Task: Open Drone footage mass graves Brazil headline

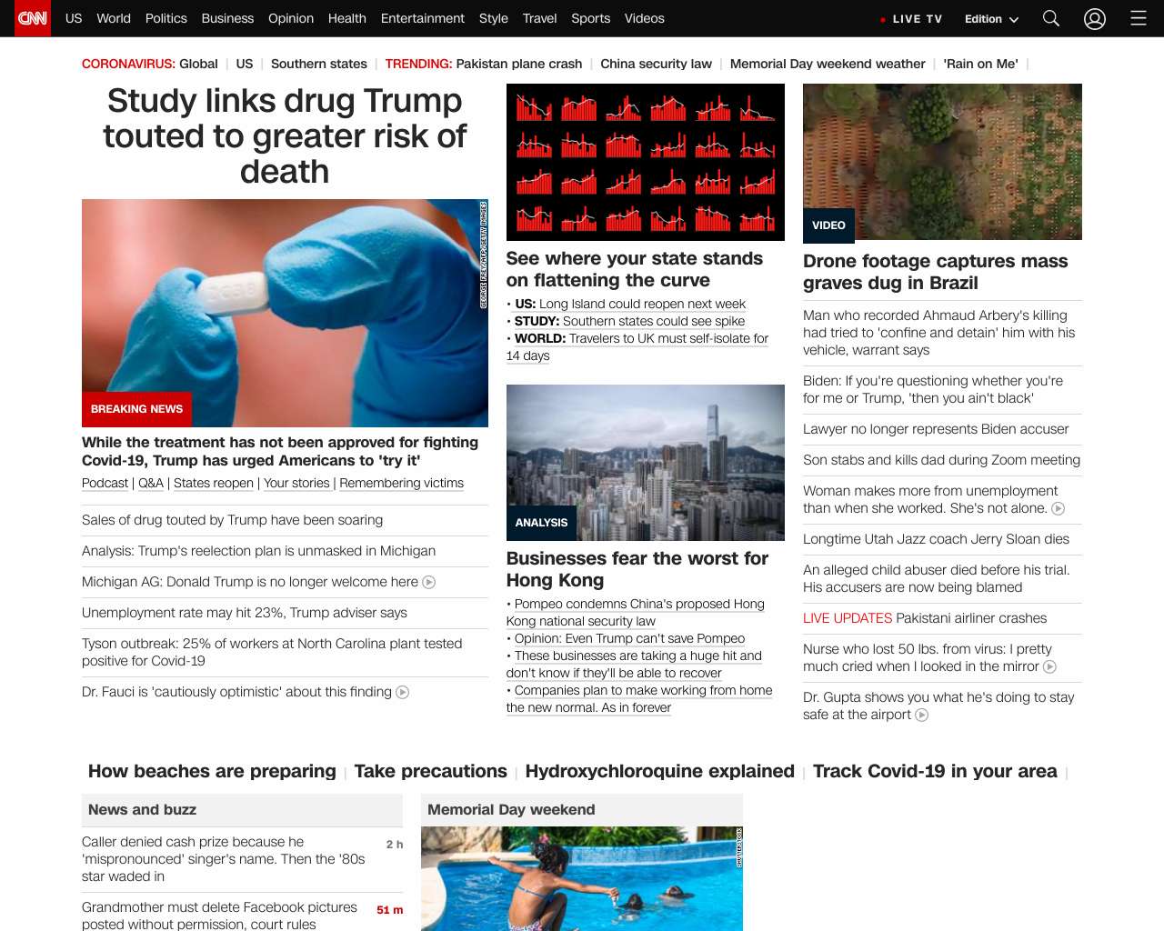Action: 936,272
